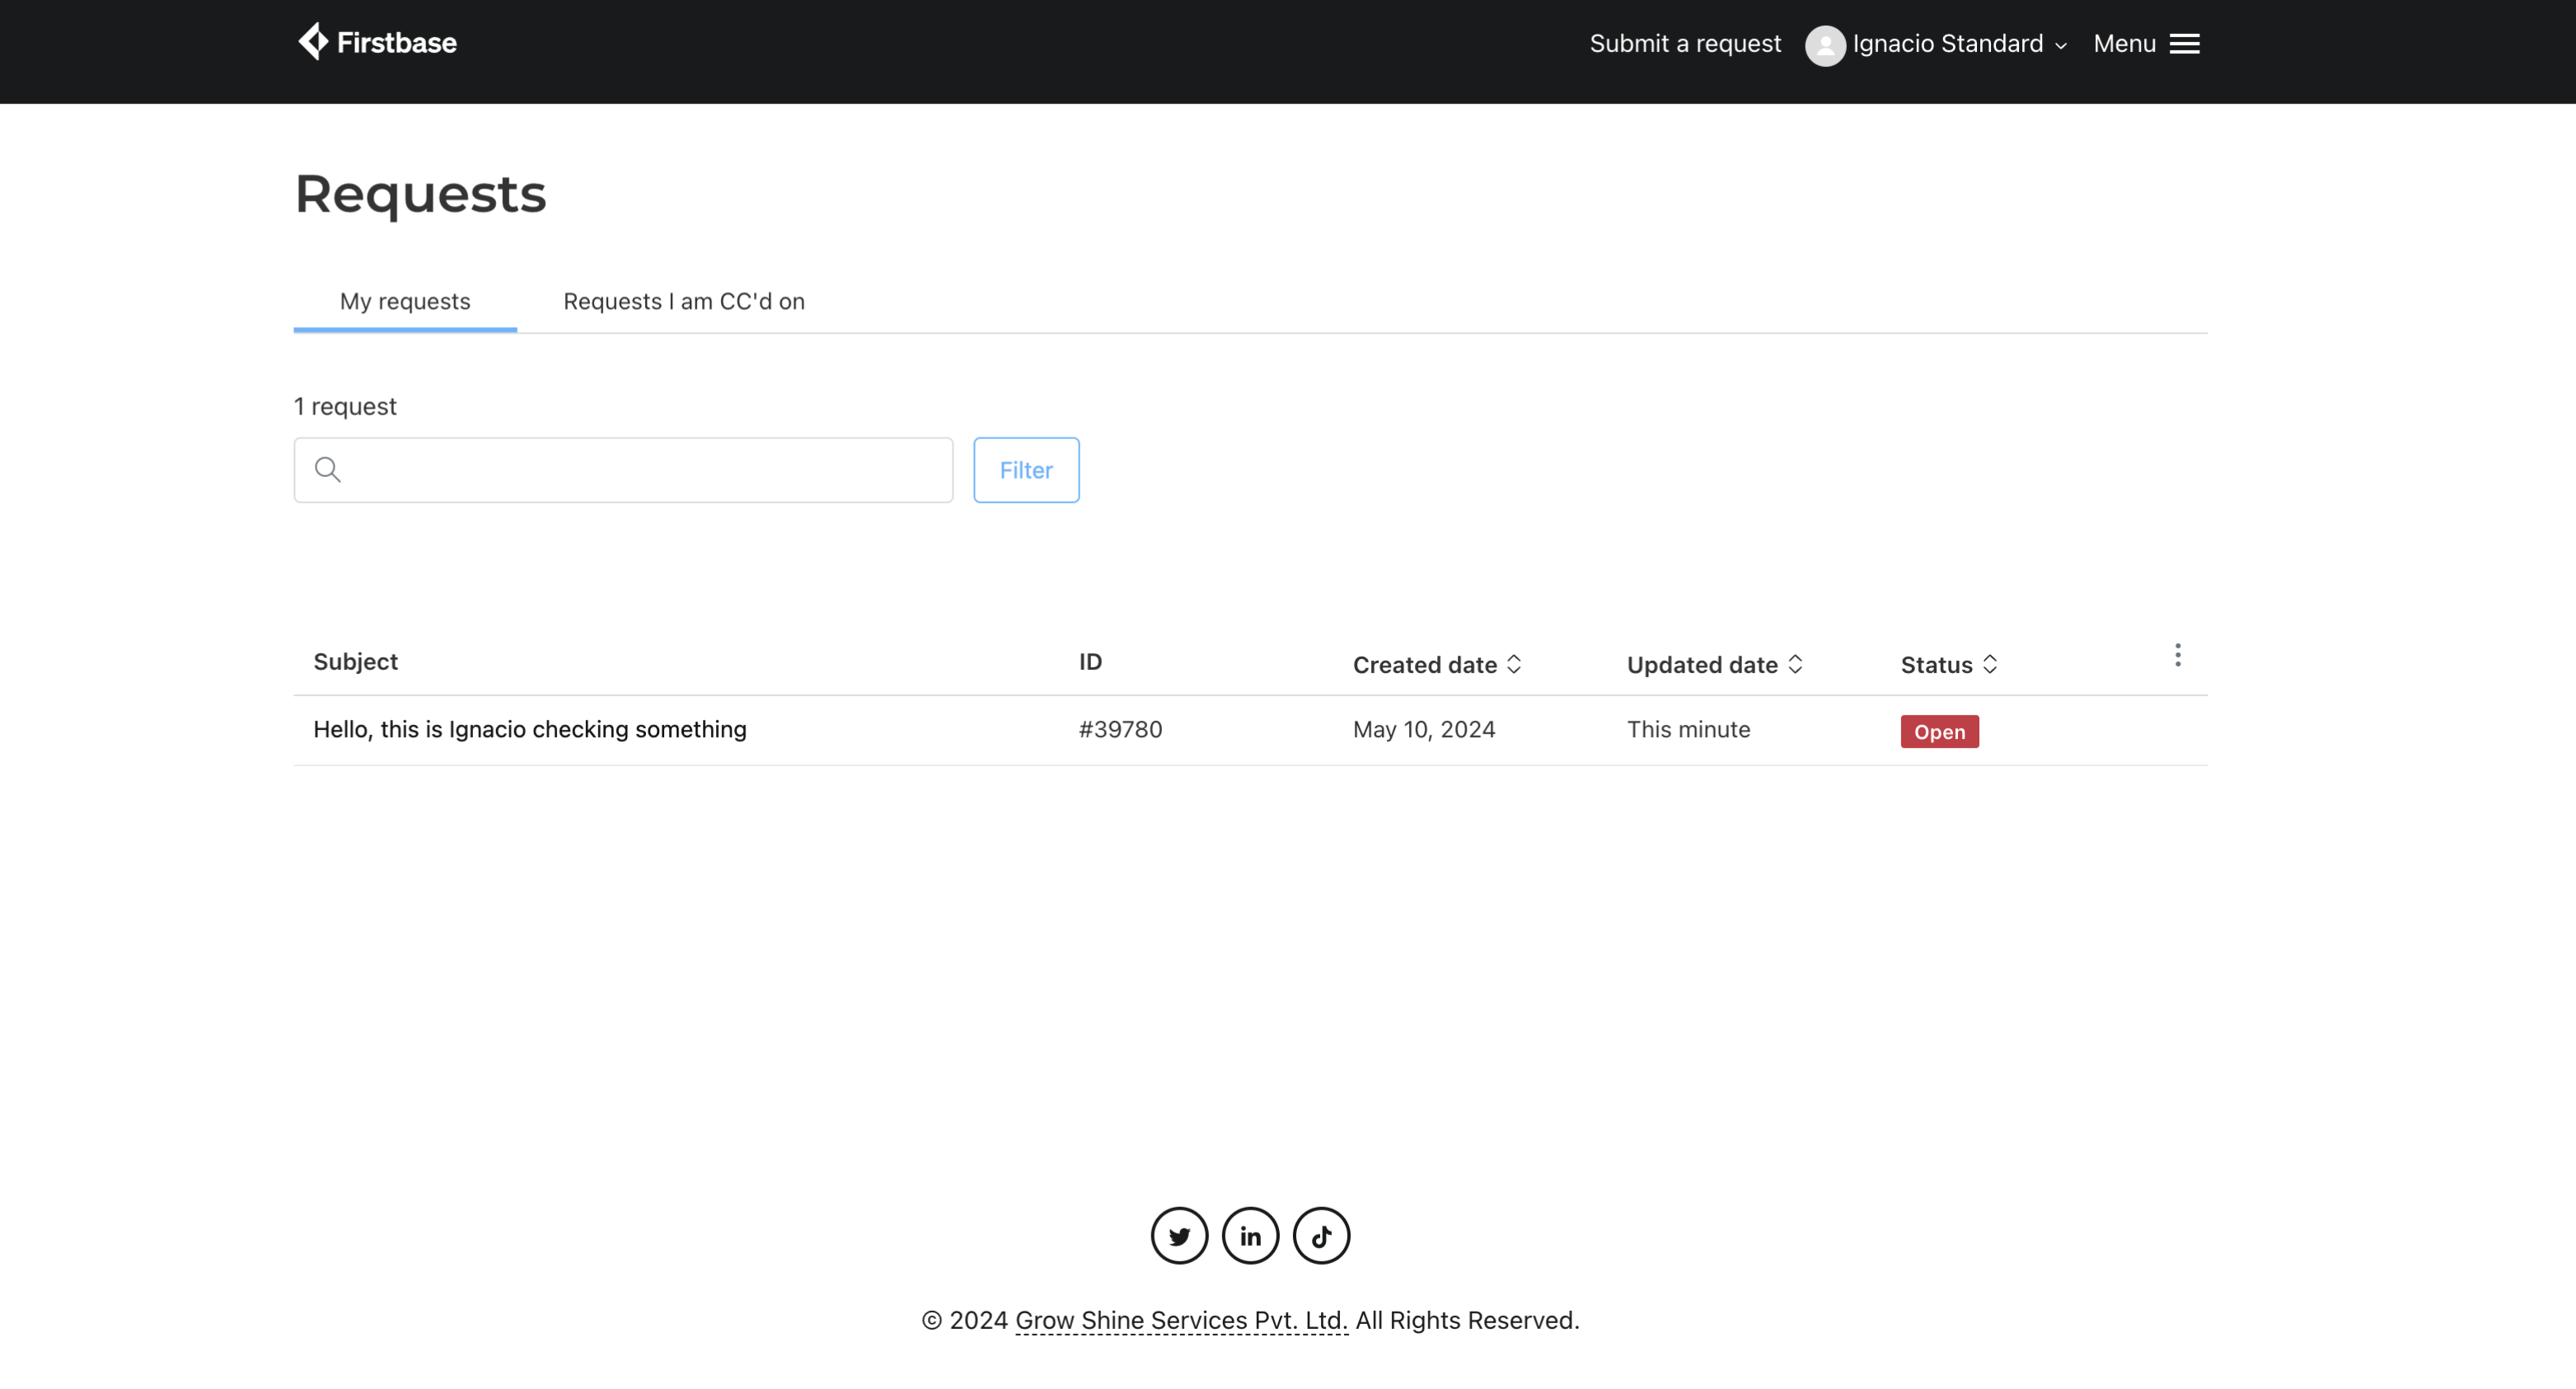Visit Grow Shine Services Pvt. Ltd. link

[x=1181, y=1321]
